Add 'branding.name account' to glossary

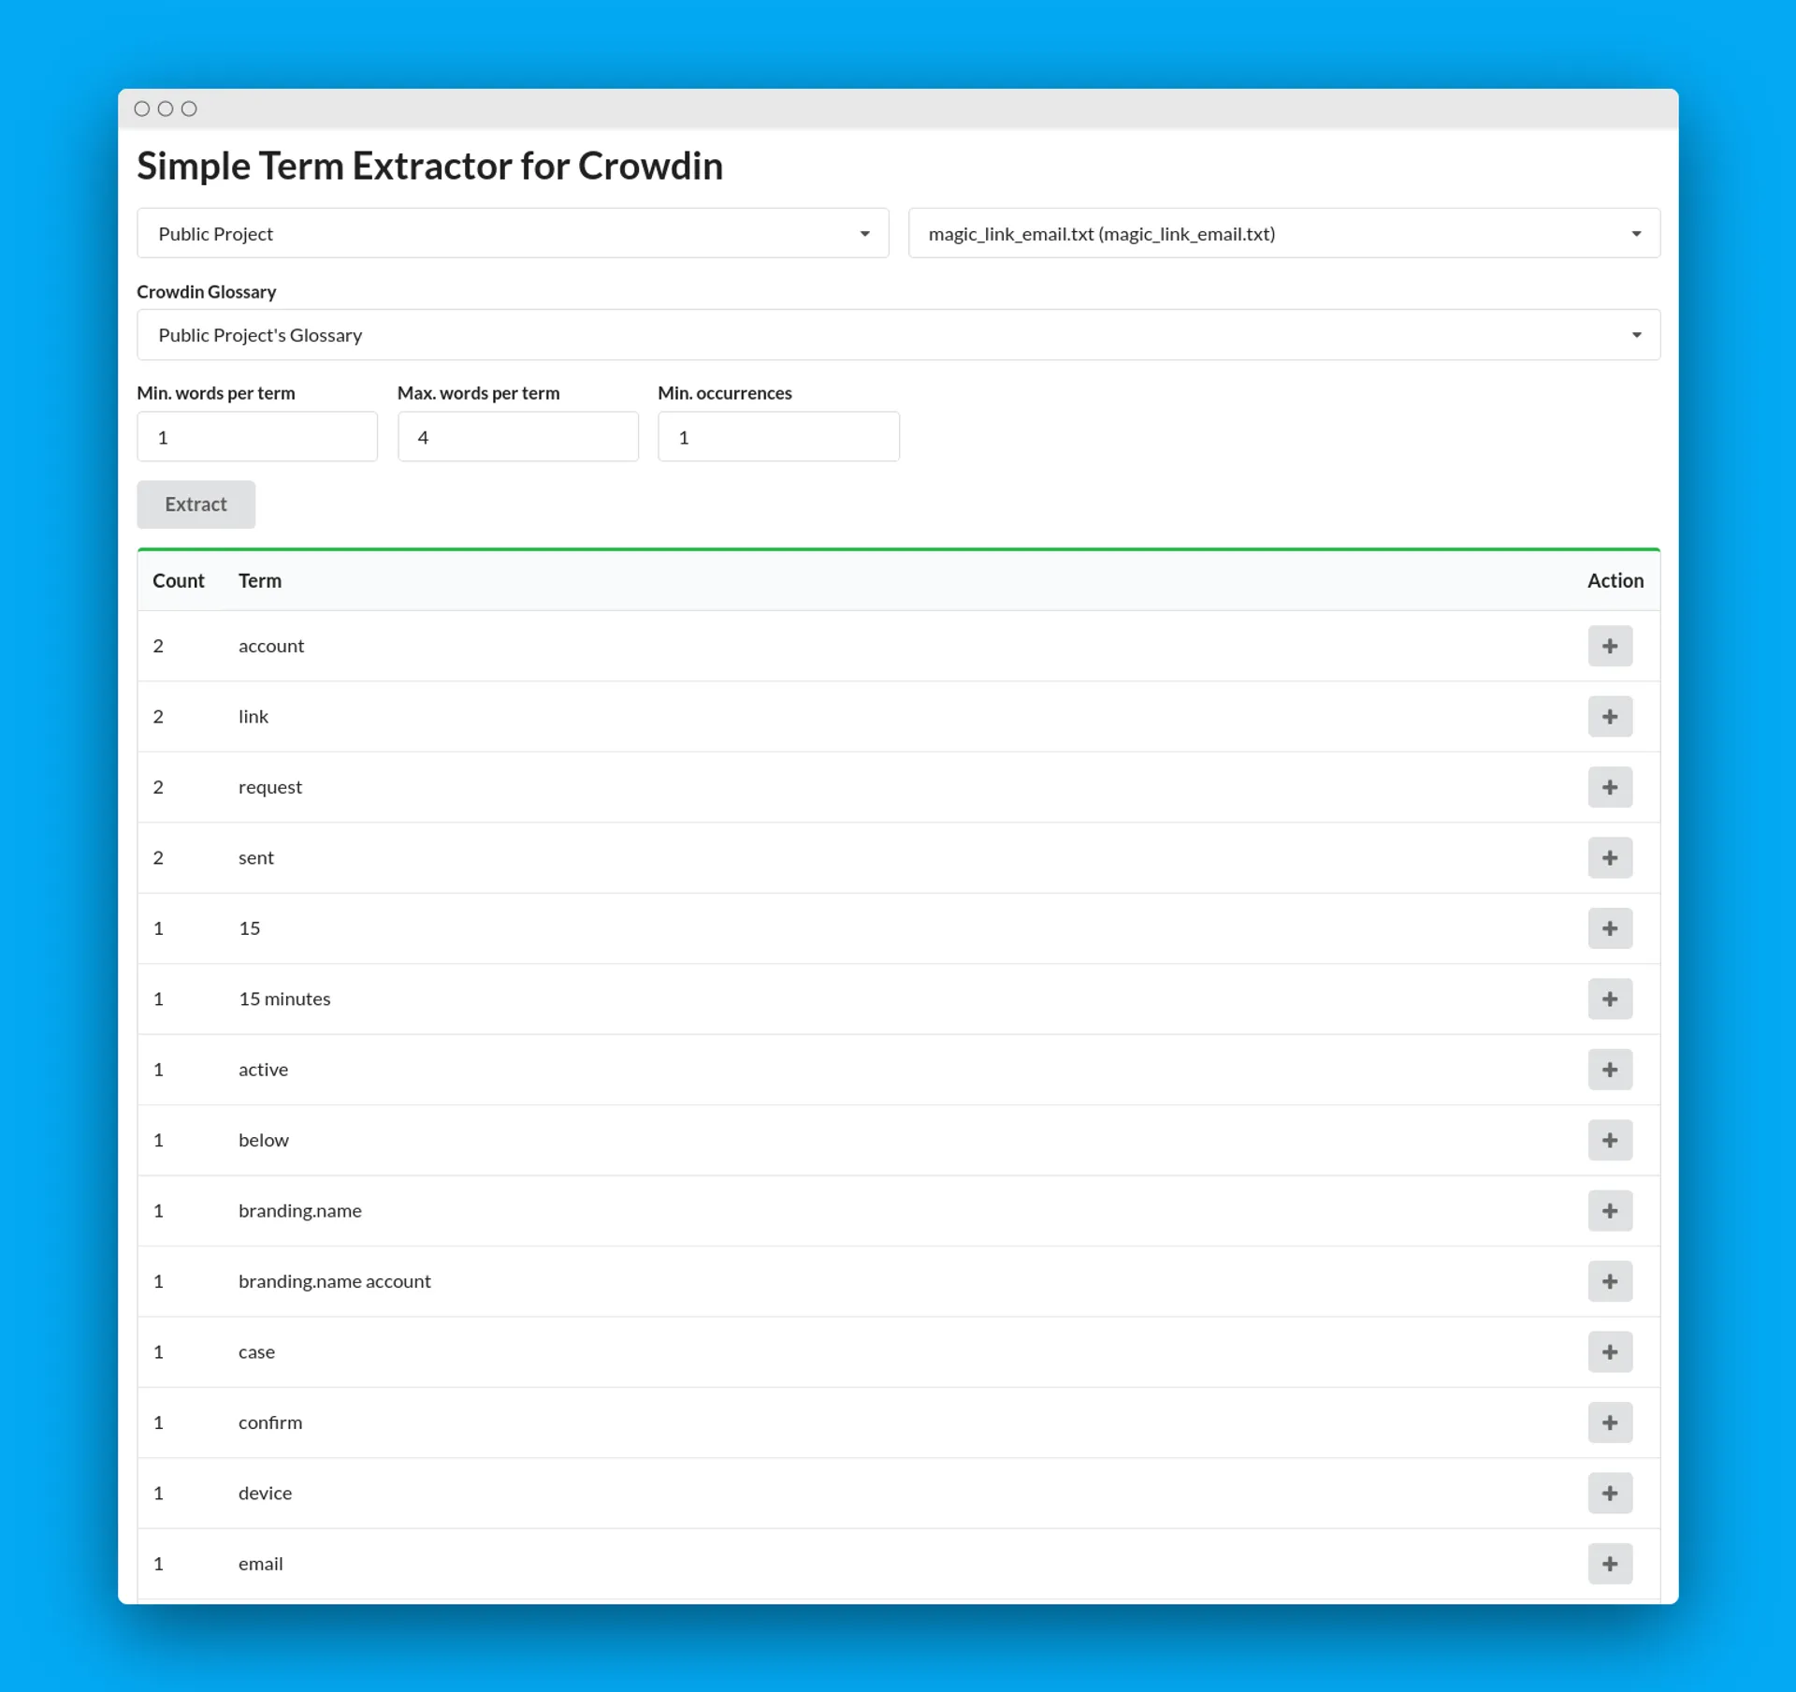(1609, 1281)
